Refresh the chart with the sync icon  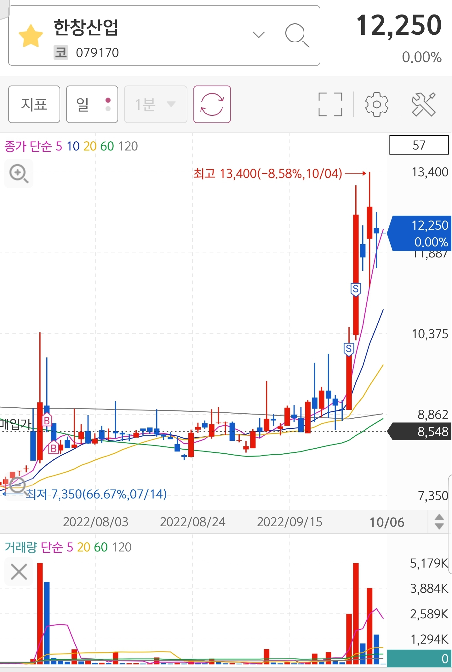click(x=212, y=104)
